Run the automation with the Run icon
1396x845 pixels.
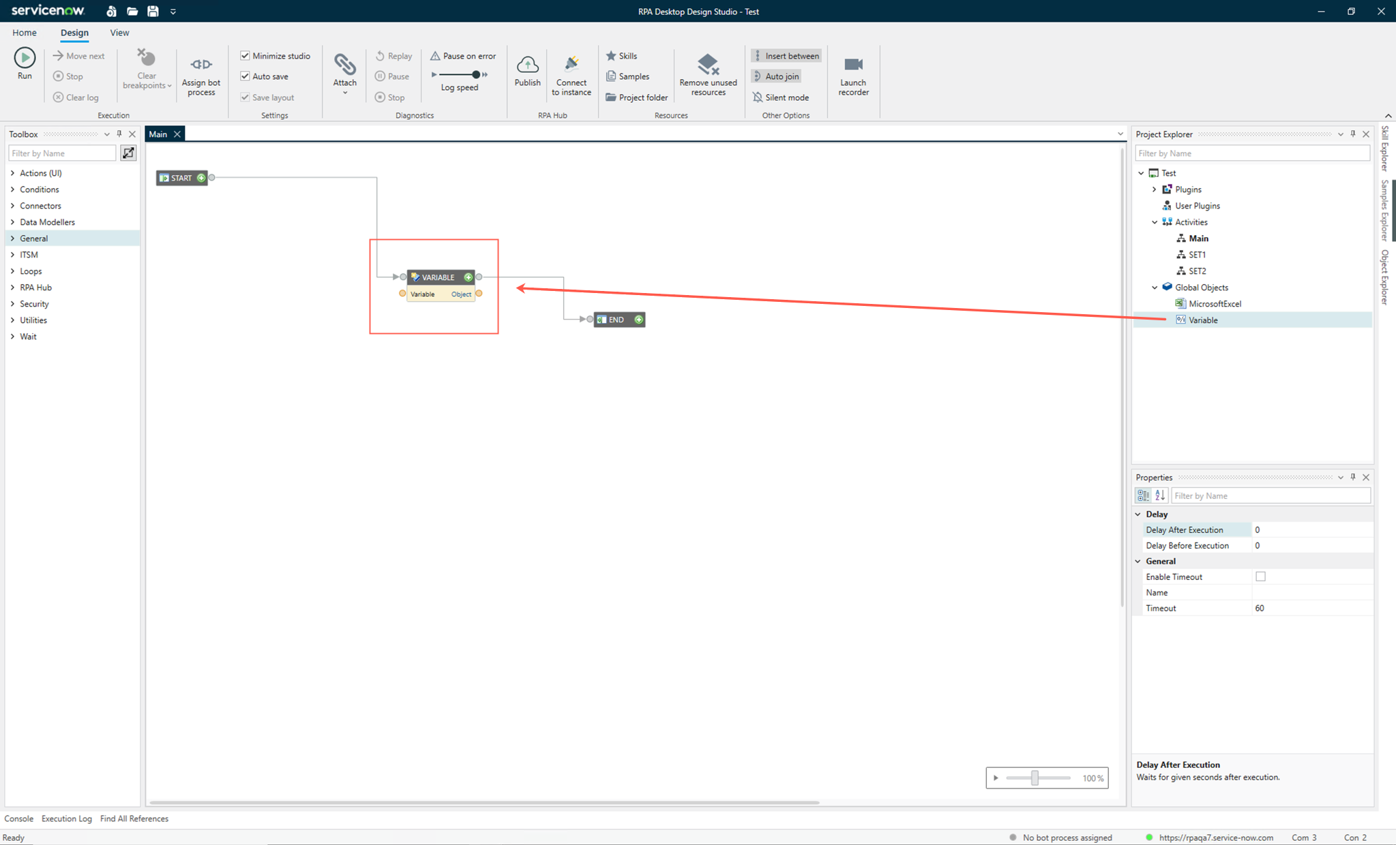pyautogui.click(x=25, y=57)
